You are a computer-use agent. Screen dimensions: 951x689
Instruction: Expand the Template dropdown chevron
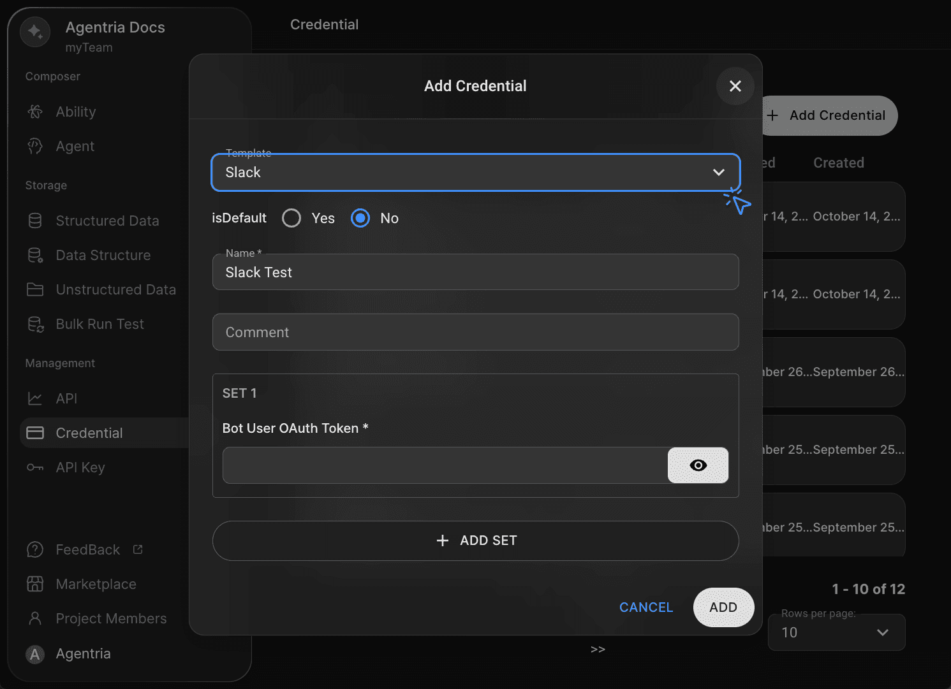click(x=719, y=173)
